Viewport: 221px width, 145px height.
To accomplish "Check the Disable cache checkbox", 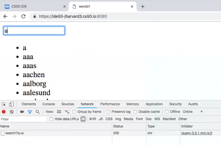I will pyautogui.click(x=135, y=112).
